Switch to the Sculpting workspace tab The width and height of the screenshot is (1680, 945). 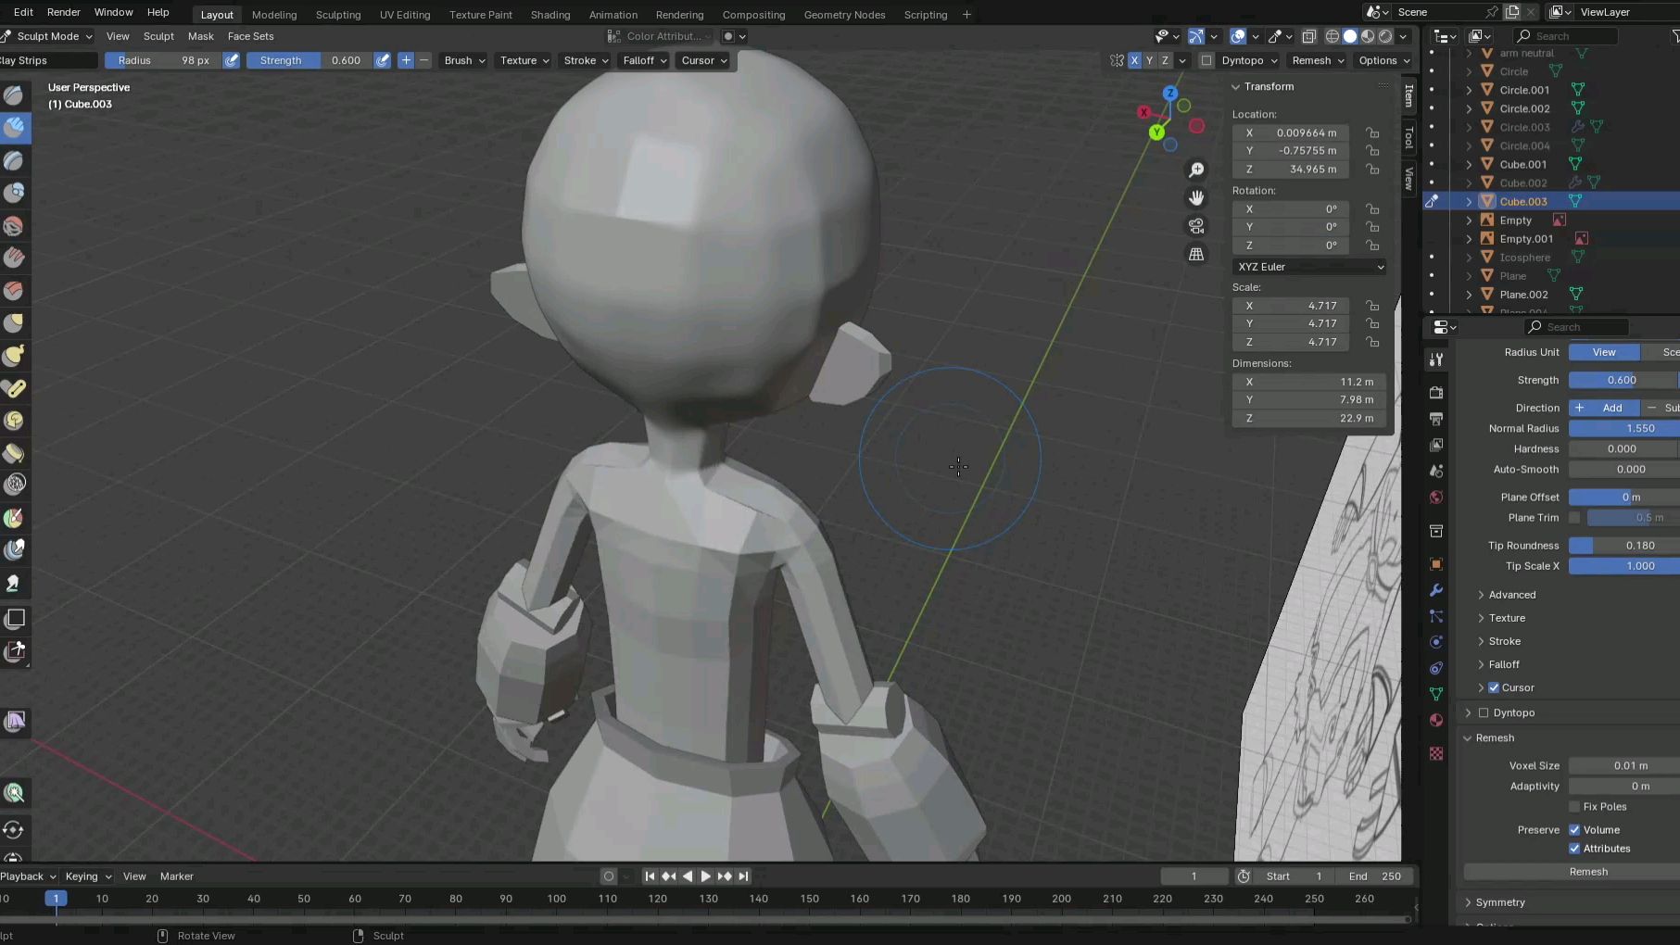click(337, 15)
